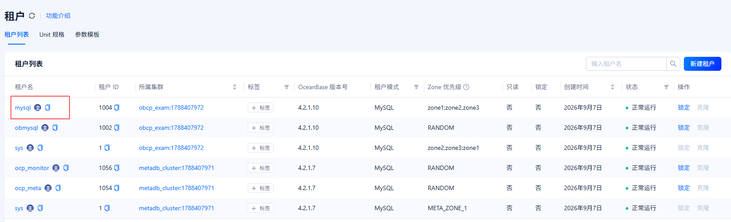731x222 pixels.
Task: Open the 标签 column filter
Action: click(287, 87)
